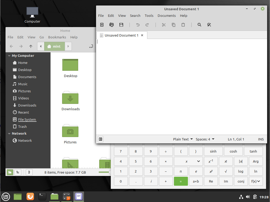270x202 pixels.
Task: Select Recent in file manager sidebar
Action: tap(24, 112)
